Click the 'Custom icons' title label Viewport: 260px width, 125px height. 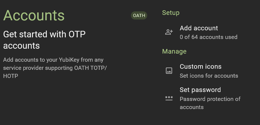[200, 67]
